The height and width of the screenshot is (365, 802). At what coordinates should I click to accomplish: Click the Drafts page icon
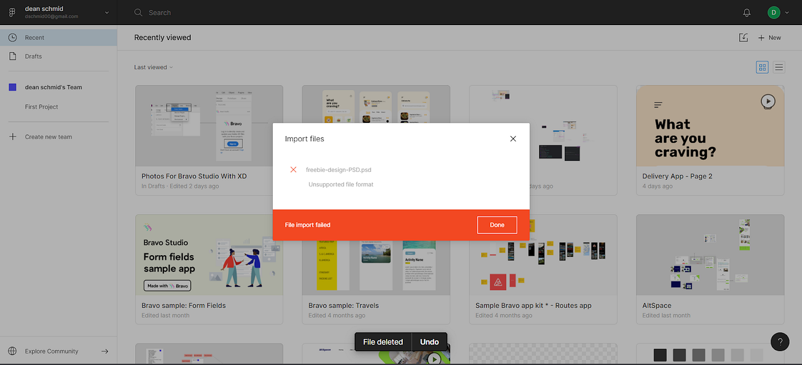[13, 57]
